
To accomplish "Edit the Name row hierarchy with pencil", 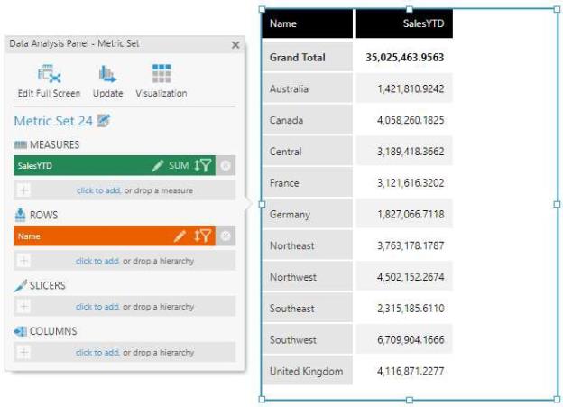I will (180, 236).
